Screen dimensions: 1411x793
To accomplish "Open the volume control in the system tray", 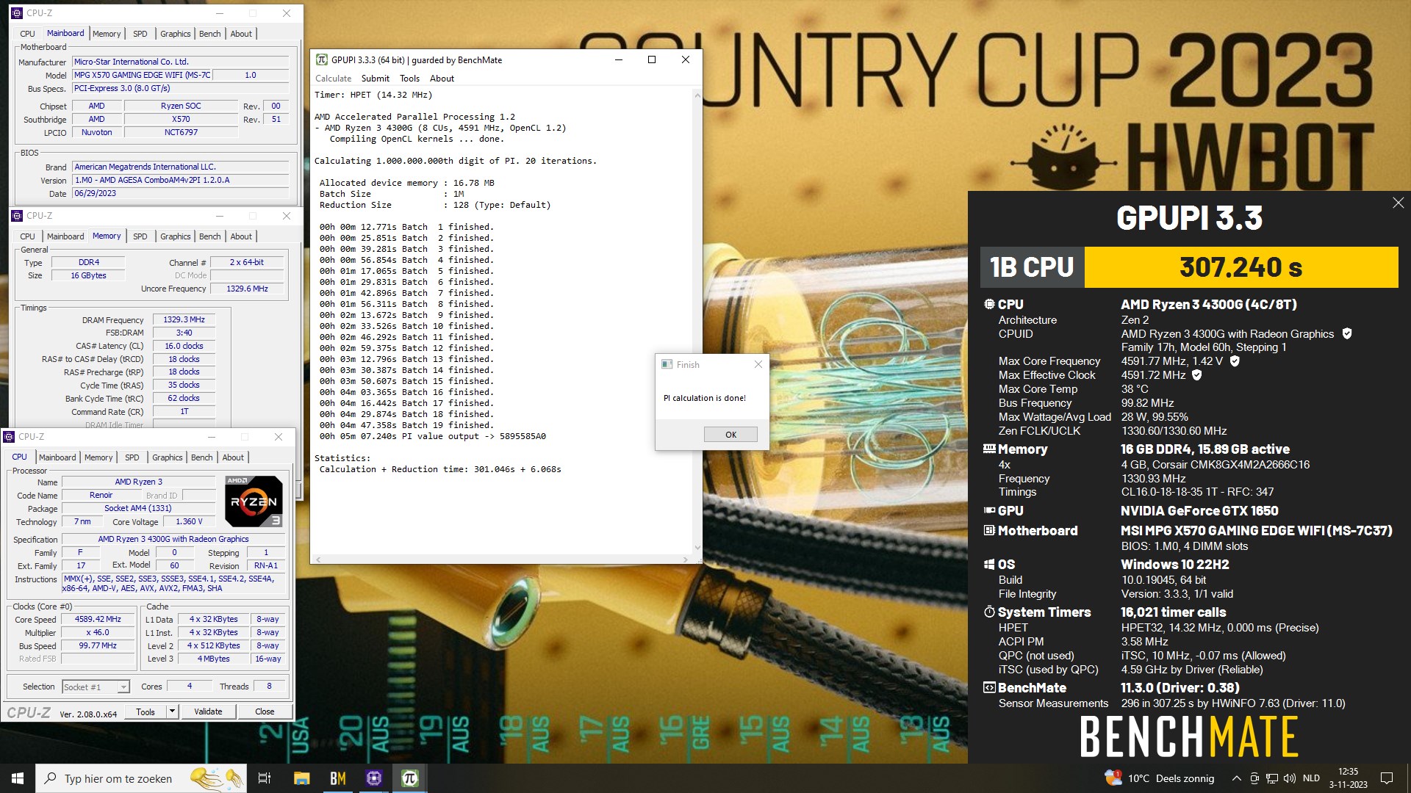I will (x=1290, y=778).
